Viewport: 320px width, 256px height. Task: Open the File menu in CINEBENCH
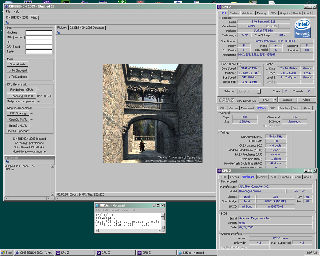[8, 11]
